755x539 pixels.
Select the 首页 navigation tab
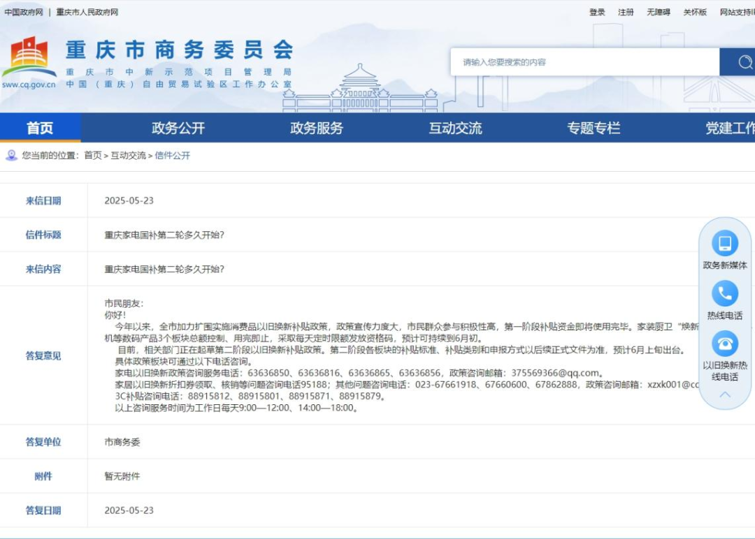click(x=40, y=127)
